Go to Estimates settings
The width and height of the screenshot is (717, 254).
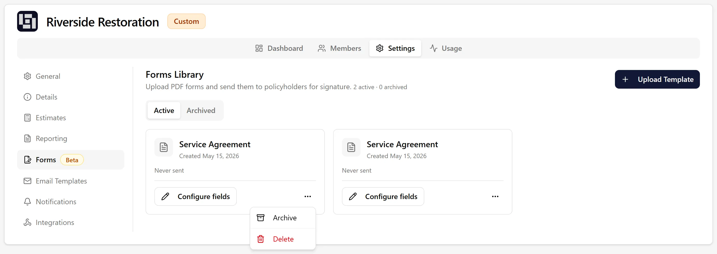(71, 118)
